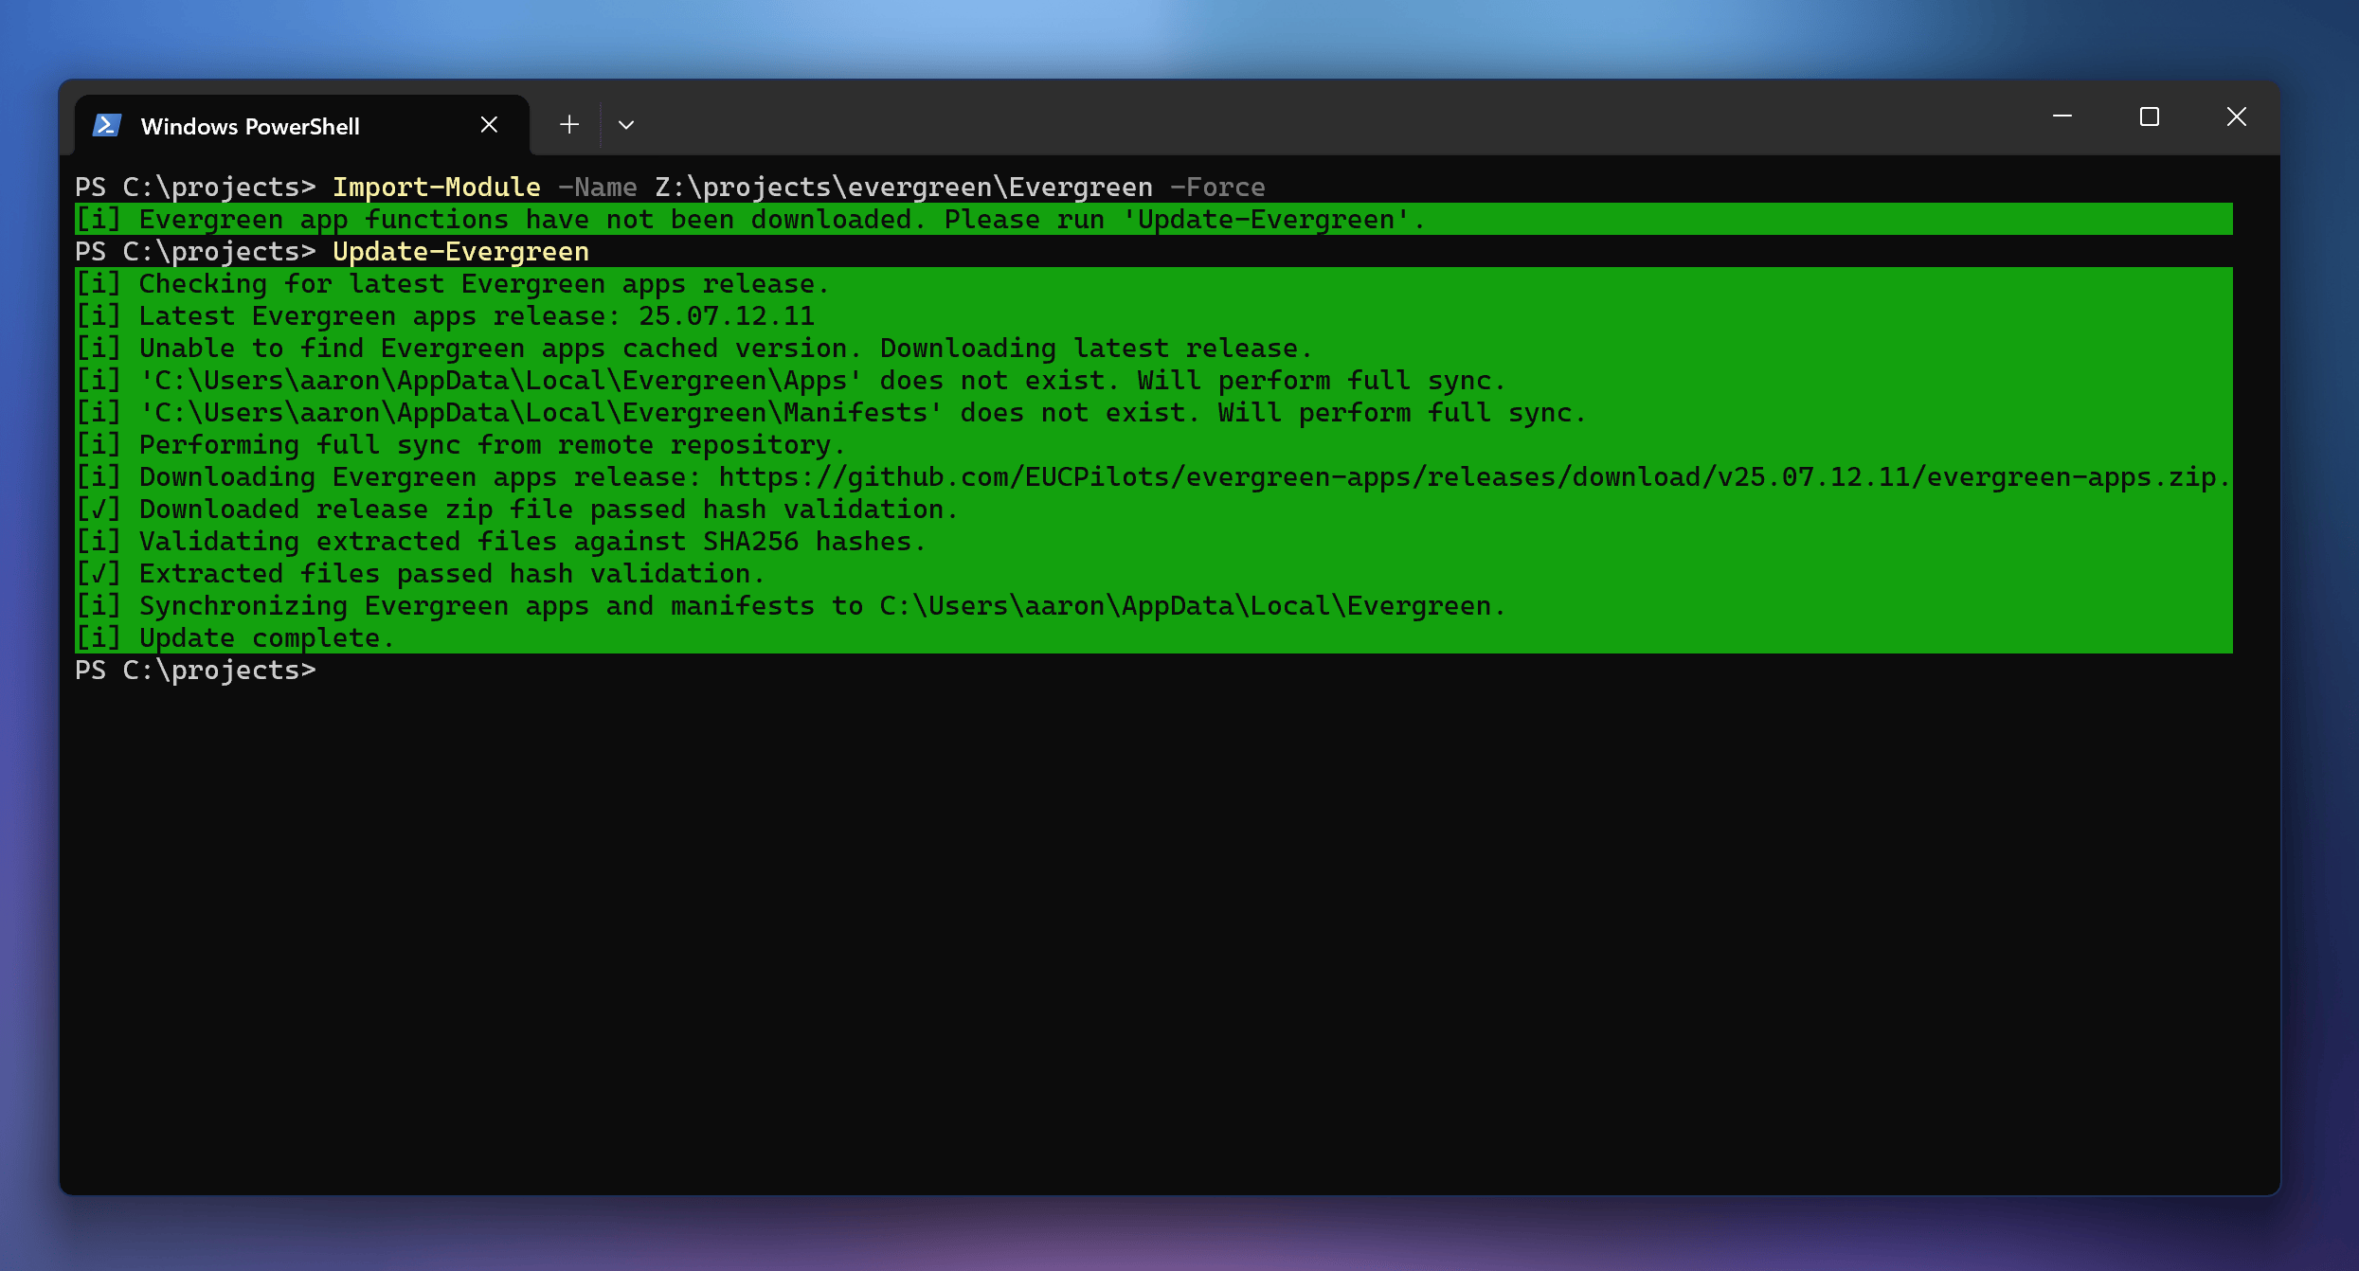This screenshot has height=1271, width=2359.
Task: Click the Update-Evergreen command on second prompt
Action: click(460, 252)
